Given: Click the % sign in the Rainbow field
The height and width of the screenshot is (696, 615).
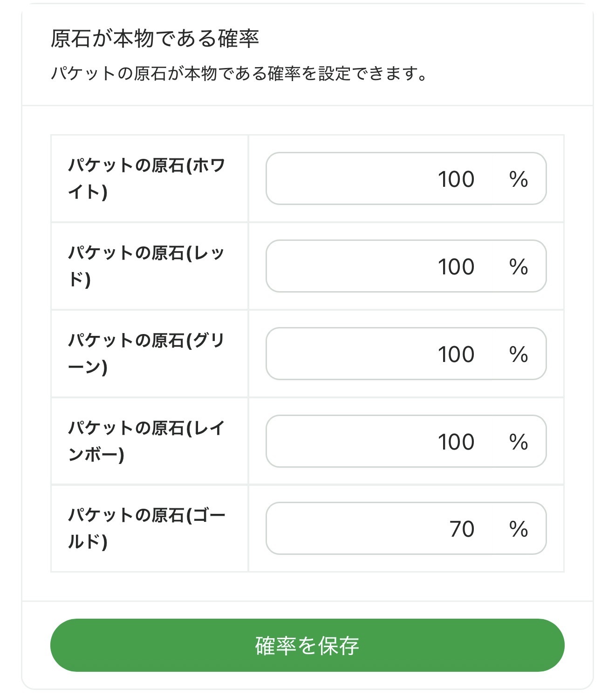Looking at the screenshot, I should [x=518, y=442].
